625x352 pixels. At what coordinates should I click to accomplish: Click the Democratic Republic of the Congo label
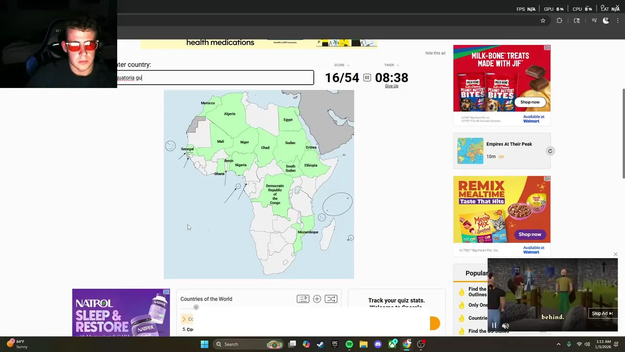pyautogui.click(x=275, y=195)
